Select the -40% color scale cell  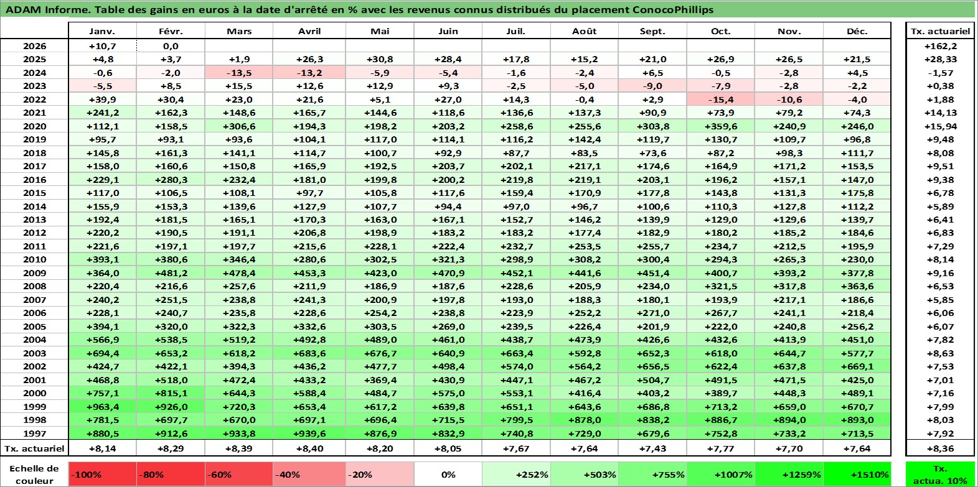(309, 474)
